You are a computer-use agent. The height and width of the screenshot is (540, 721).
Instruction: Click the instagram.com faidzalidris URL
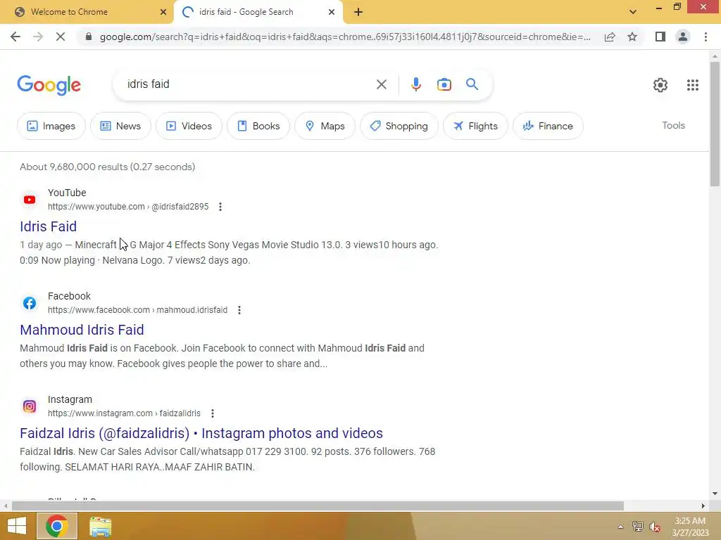[124, 413]
